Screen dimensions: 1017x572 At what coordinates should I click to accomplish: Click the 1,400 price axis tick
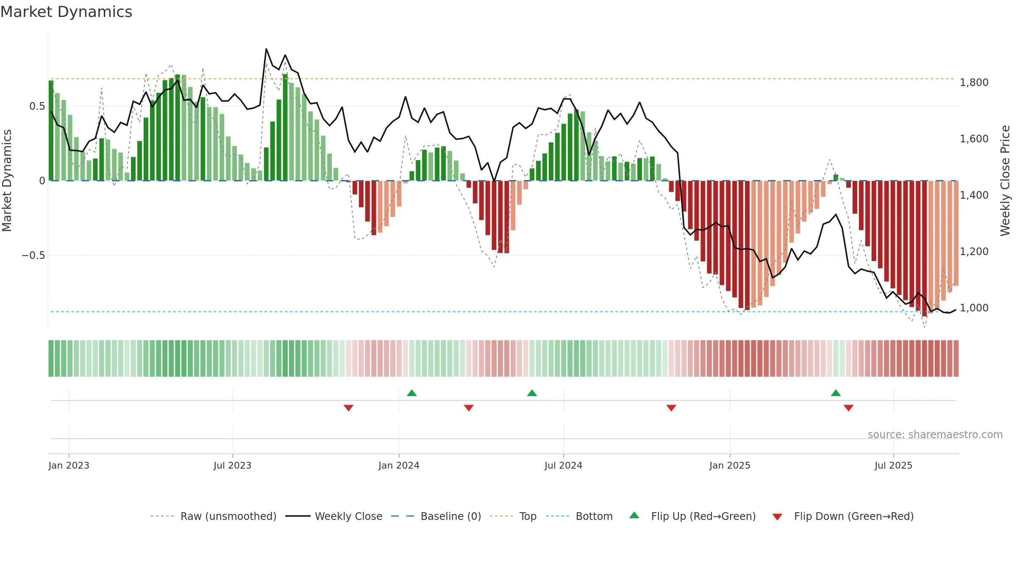point(974,195)
